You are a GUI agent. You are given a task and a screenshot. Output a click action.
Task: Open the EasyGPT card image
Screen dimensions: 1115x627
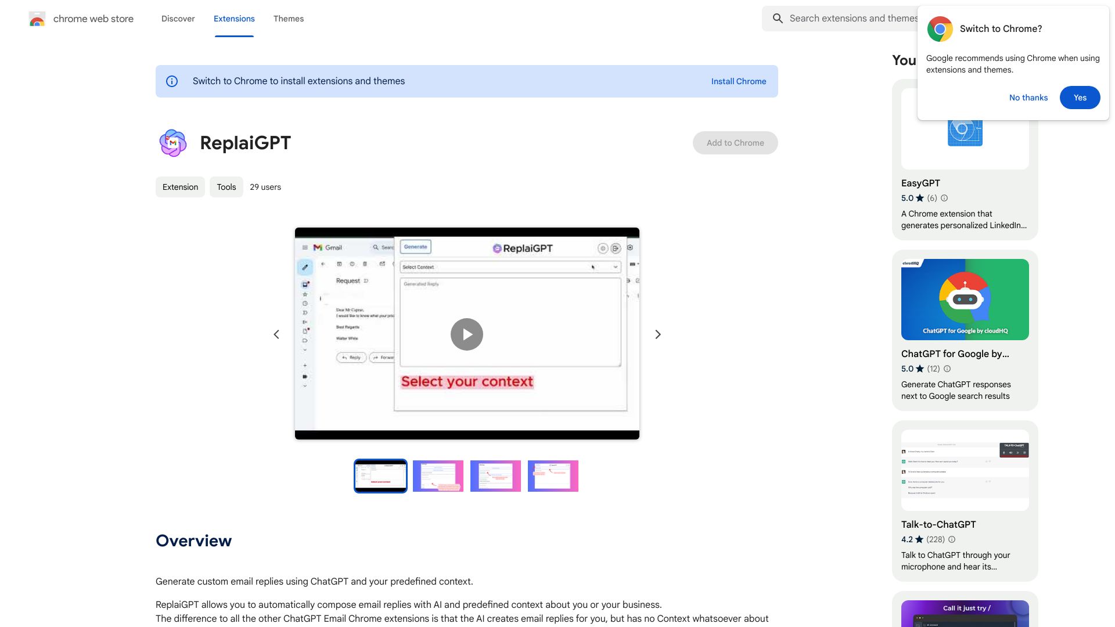click(965, 145)
